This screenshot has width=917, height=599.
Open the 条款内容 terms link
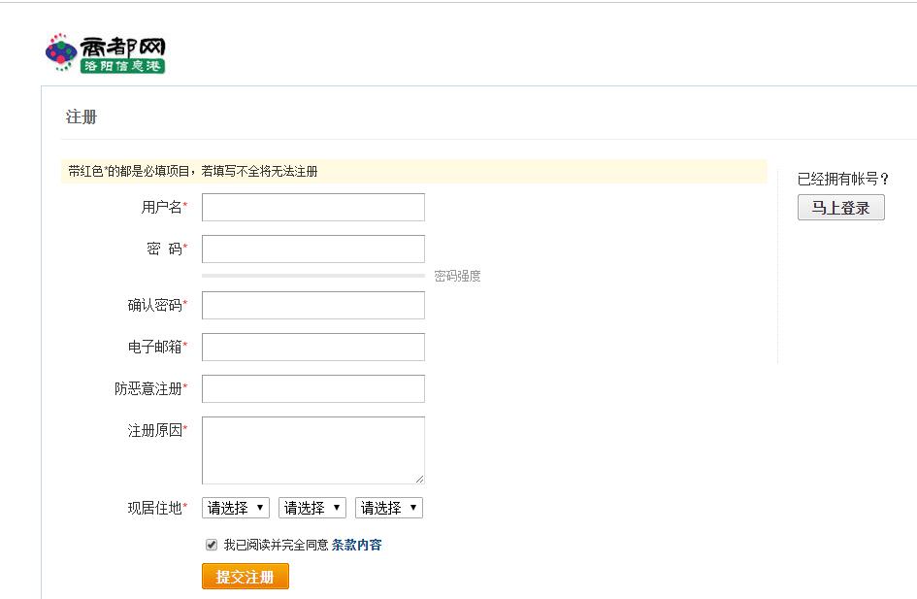click(x=358, y=545)
